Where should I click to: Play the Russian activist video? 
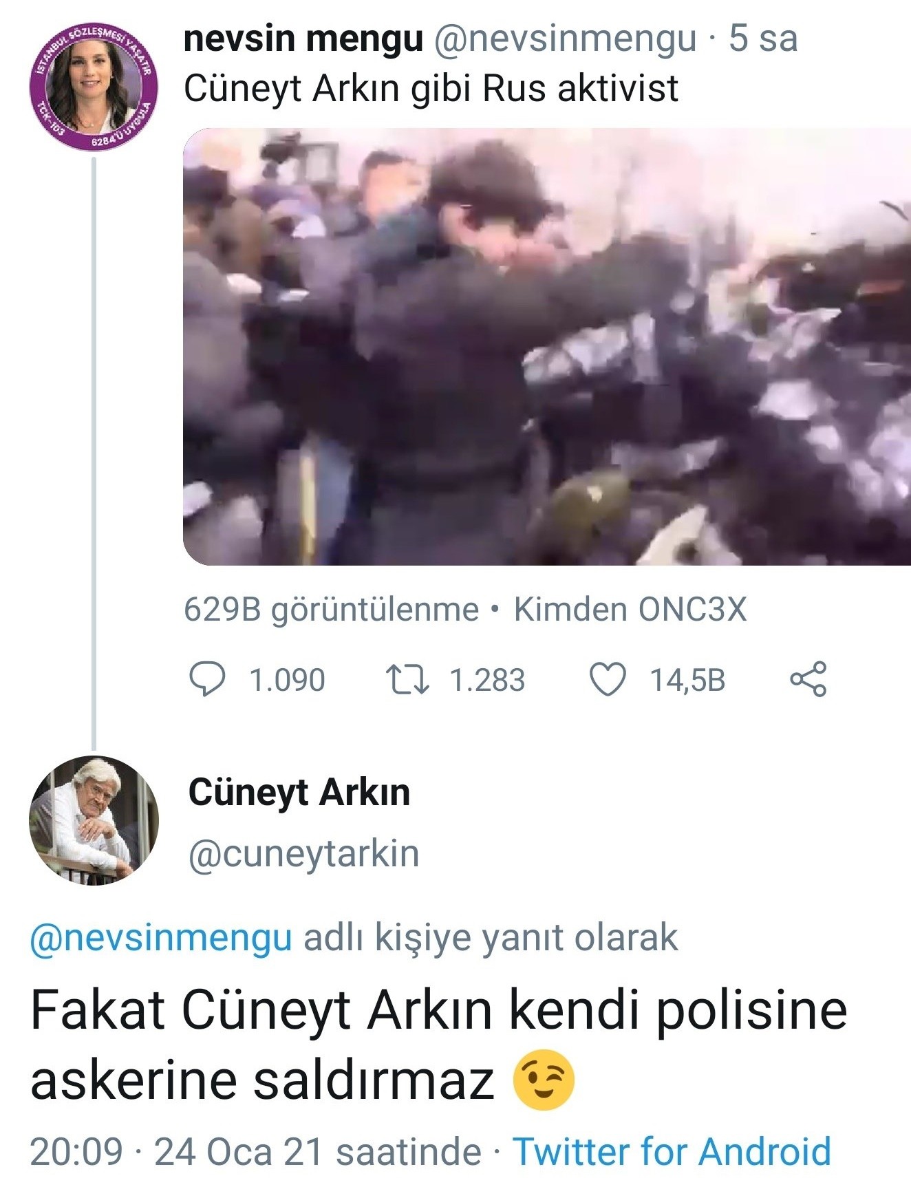547,347
